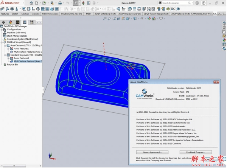Image resolution: width=227 pixels, height=168 pixels.
Task: Click the scissors tool icon in toolbar
Action: point(173,9)
